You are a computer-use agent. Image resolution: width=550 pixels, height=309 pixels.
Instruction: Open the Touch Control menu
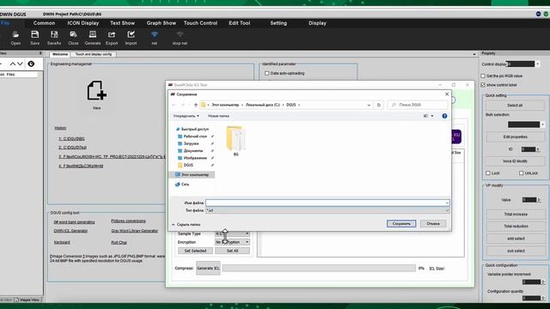coord(200,23)
